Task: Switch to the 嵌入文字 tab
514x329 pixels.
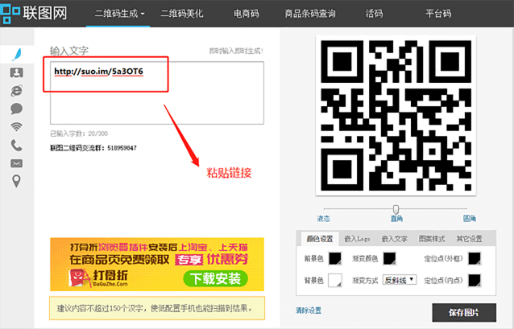Action: [394, 239]
